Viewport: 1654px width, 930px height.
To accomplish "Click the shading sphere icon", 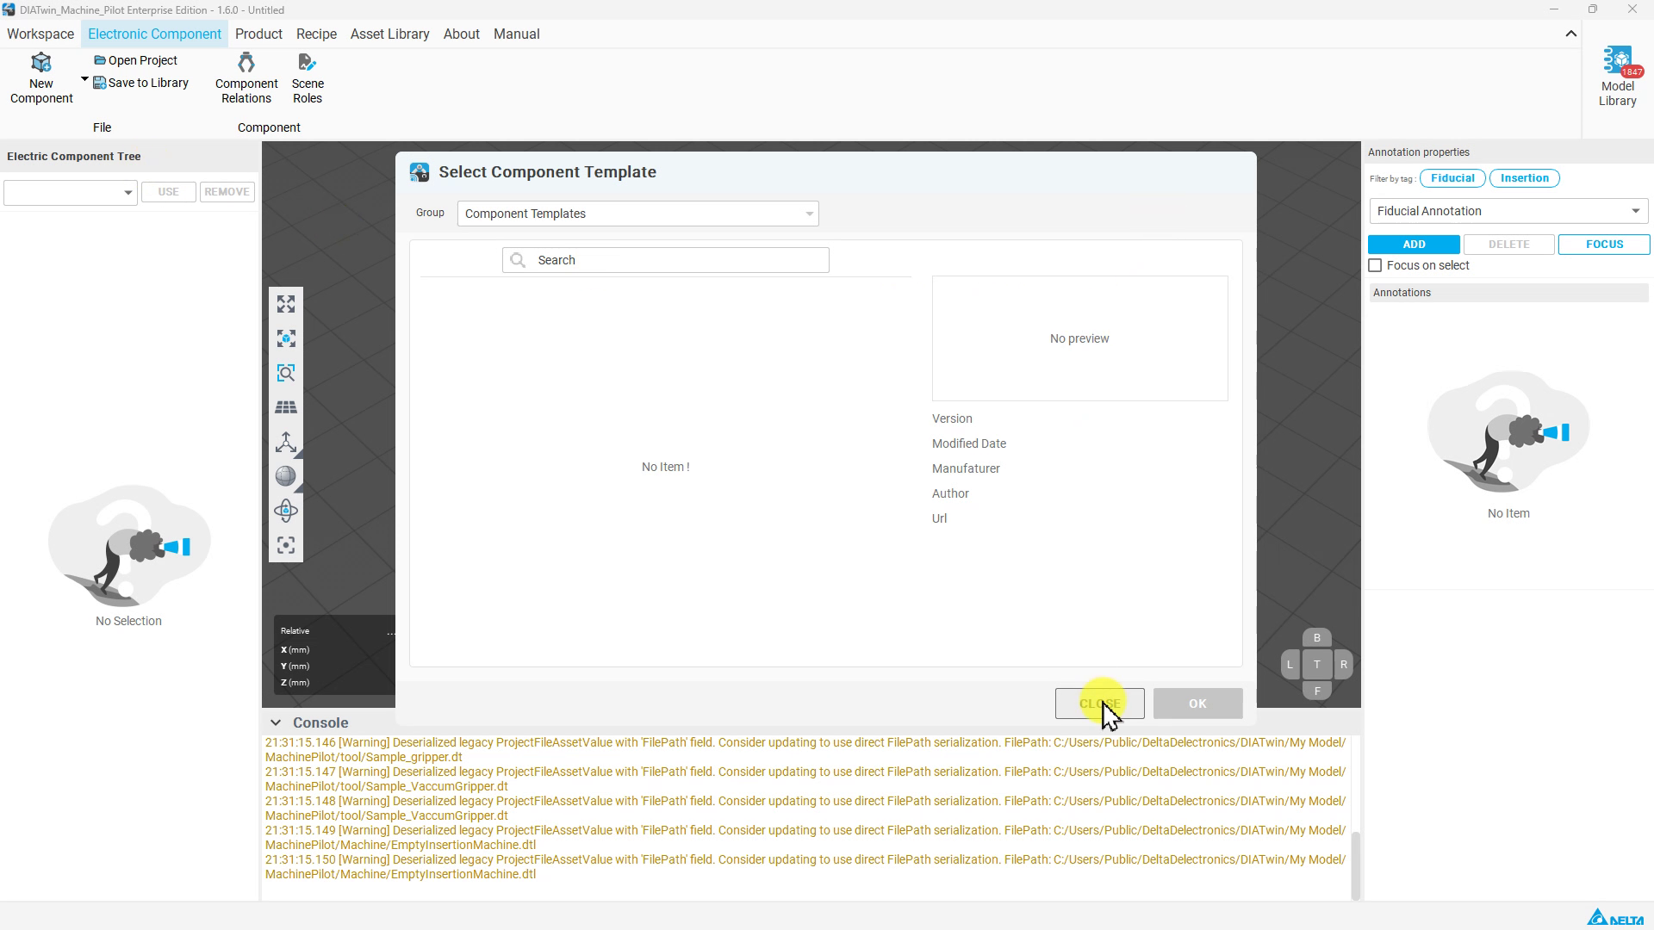I will point(286,476).
